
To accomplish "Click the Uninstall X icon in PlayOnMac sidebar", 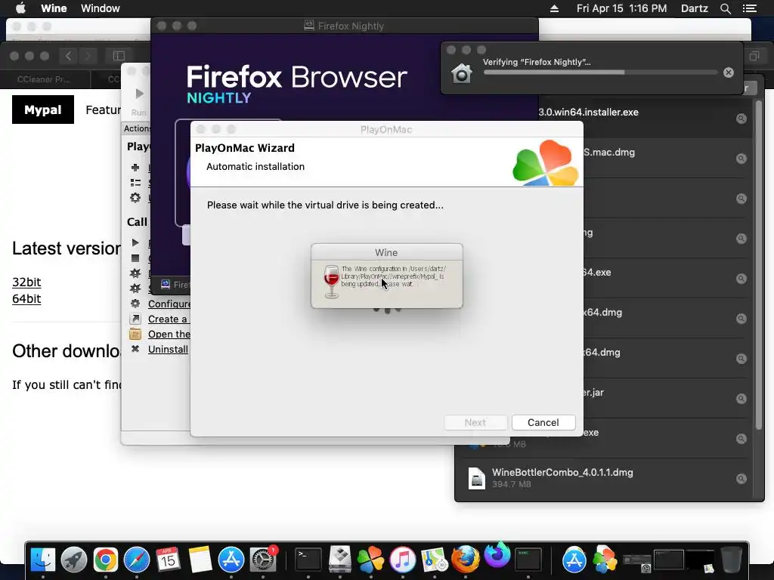I will [x=135, y=349].
